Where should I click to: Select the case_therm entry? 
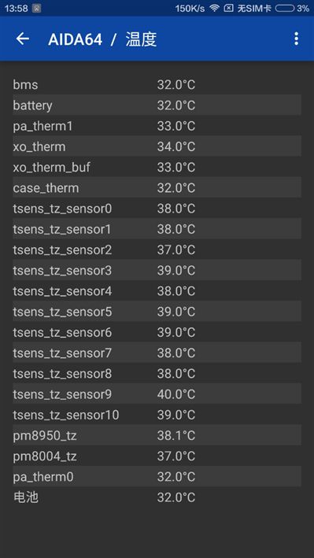click(157, 188)
